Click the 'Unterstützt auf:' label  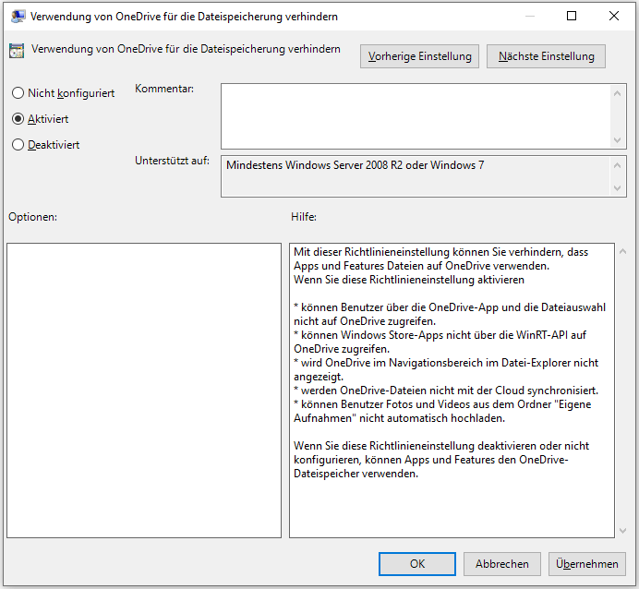tap(172, 161)
